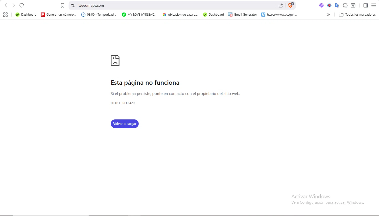Click the red and blue extension icon
Screen dimensions: 379x216
[x=329, y=5]
